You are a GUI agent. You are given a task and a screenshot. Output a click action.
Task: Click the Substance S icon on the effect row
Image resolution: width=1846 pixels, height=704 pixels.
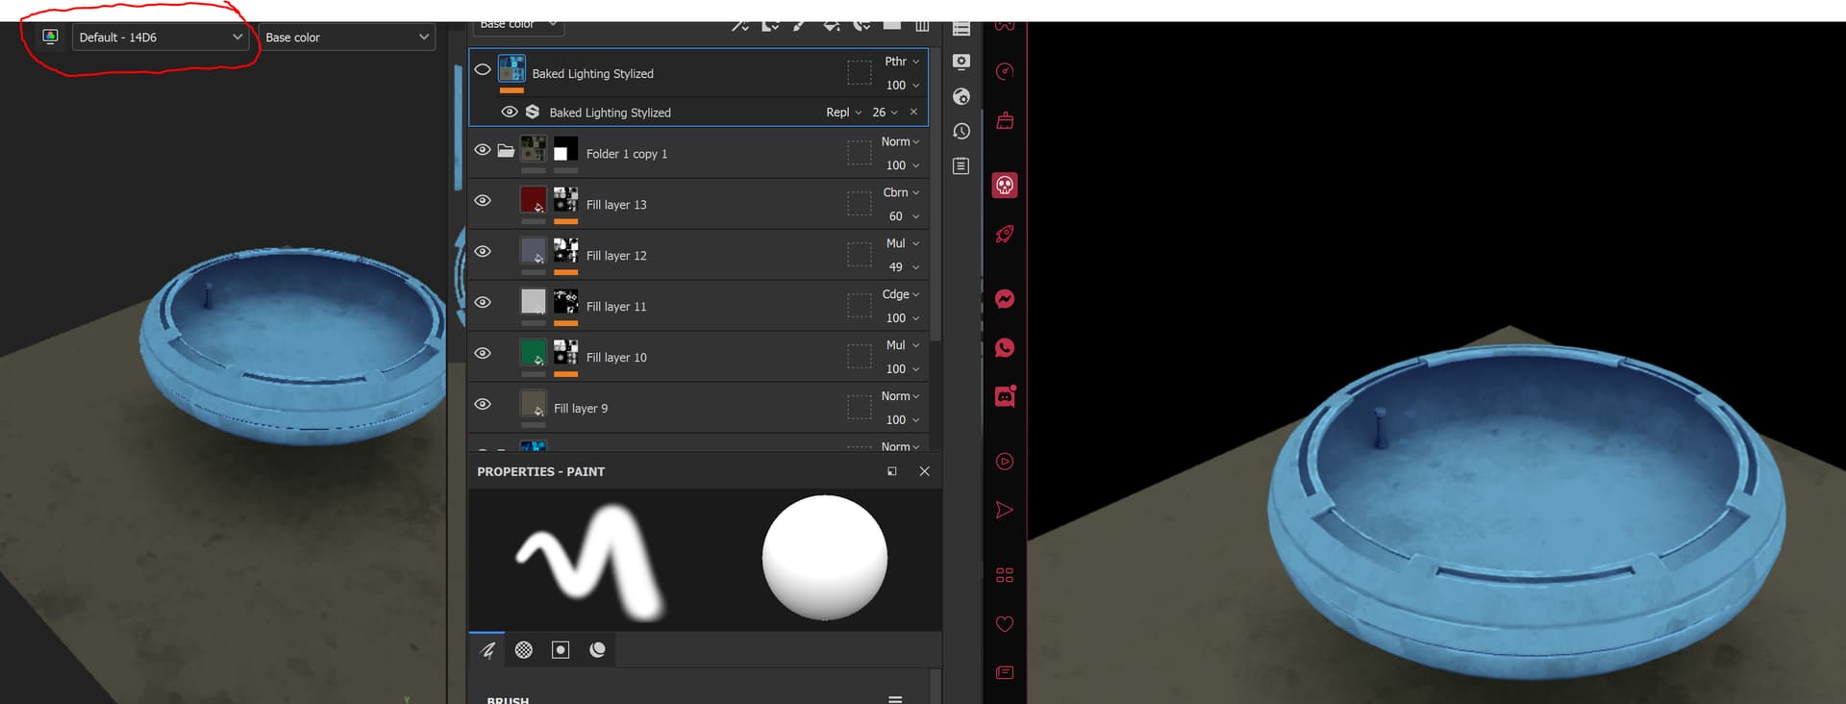pyautogui.click(x=532, y=112)
